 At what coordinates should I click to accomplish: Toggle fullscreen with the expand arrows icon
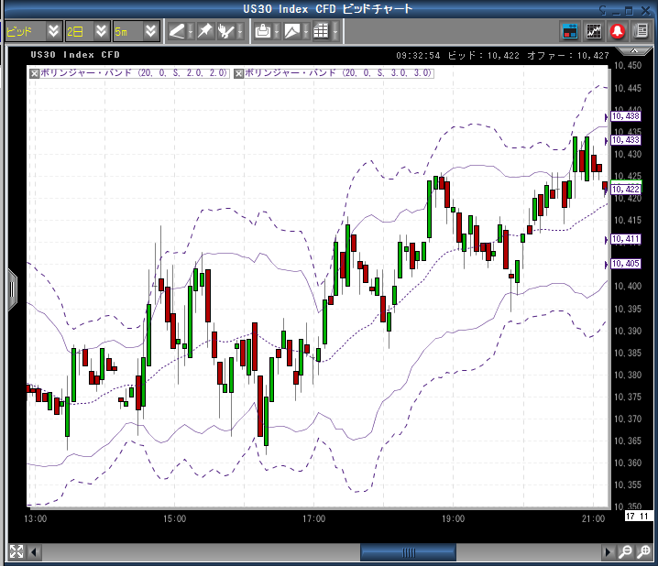pos(16,551)
